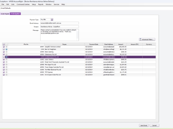
Task: Open the File menu
Action: click(3, 4)
